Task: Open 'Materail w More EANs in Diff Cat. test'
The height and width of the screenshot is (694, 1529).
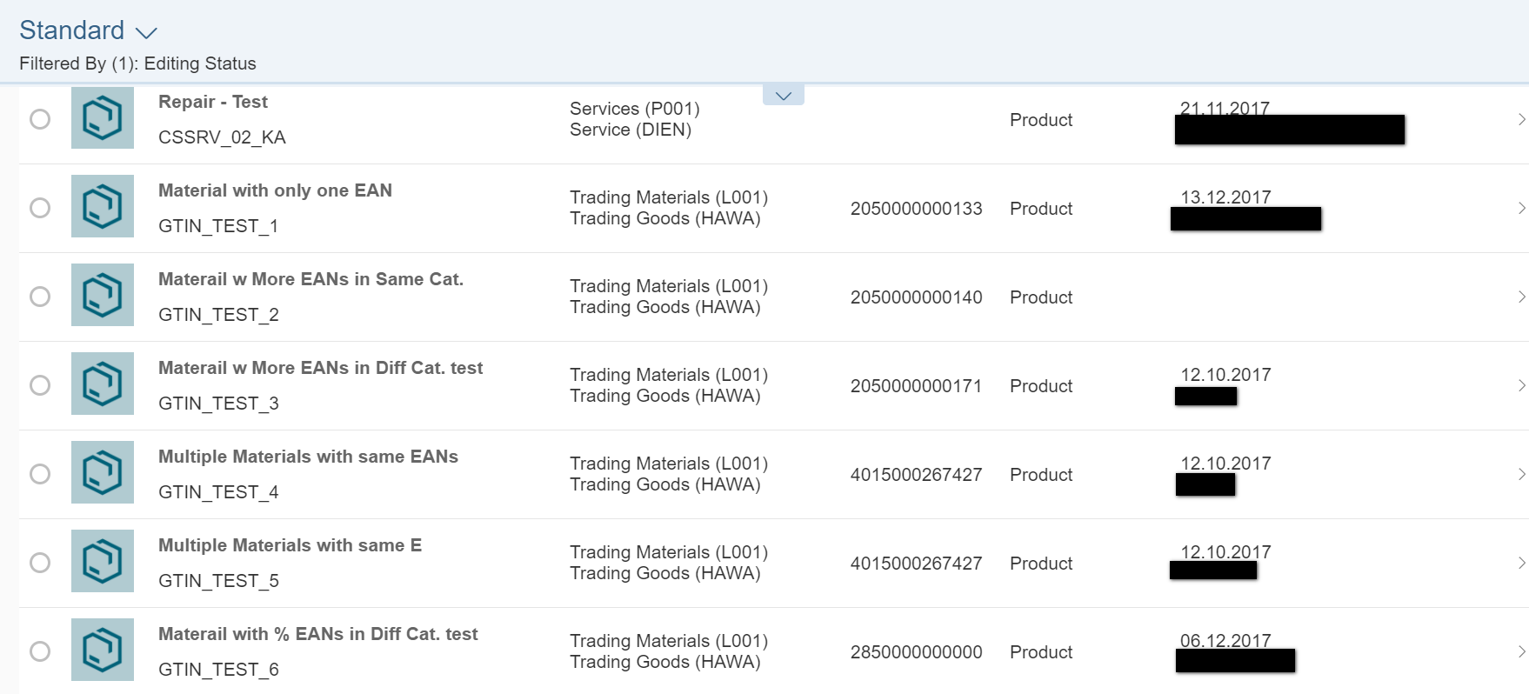Action: pos(320,368)
